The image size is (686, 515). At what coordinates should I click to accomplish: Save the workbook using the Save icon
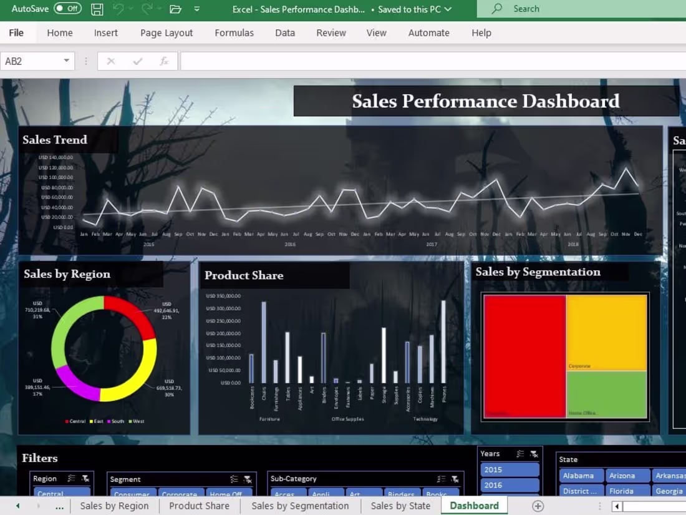click(96, 9)
